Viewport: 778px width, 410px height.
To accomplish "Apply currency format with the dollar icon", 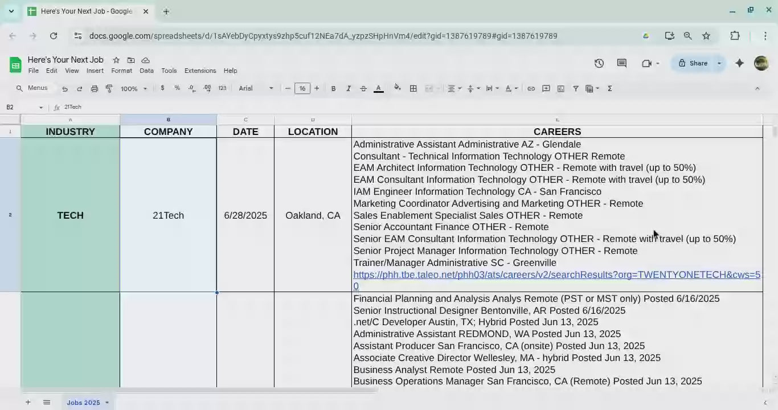I will point(162,88).
